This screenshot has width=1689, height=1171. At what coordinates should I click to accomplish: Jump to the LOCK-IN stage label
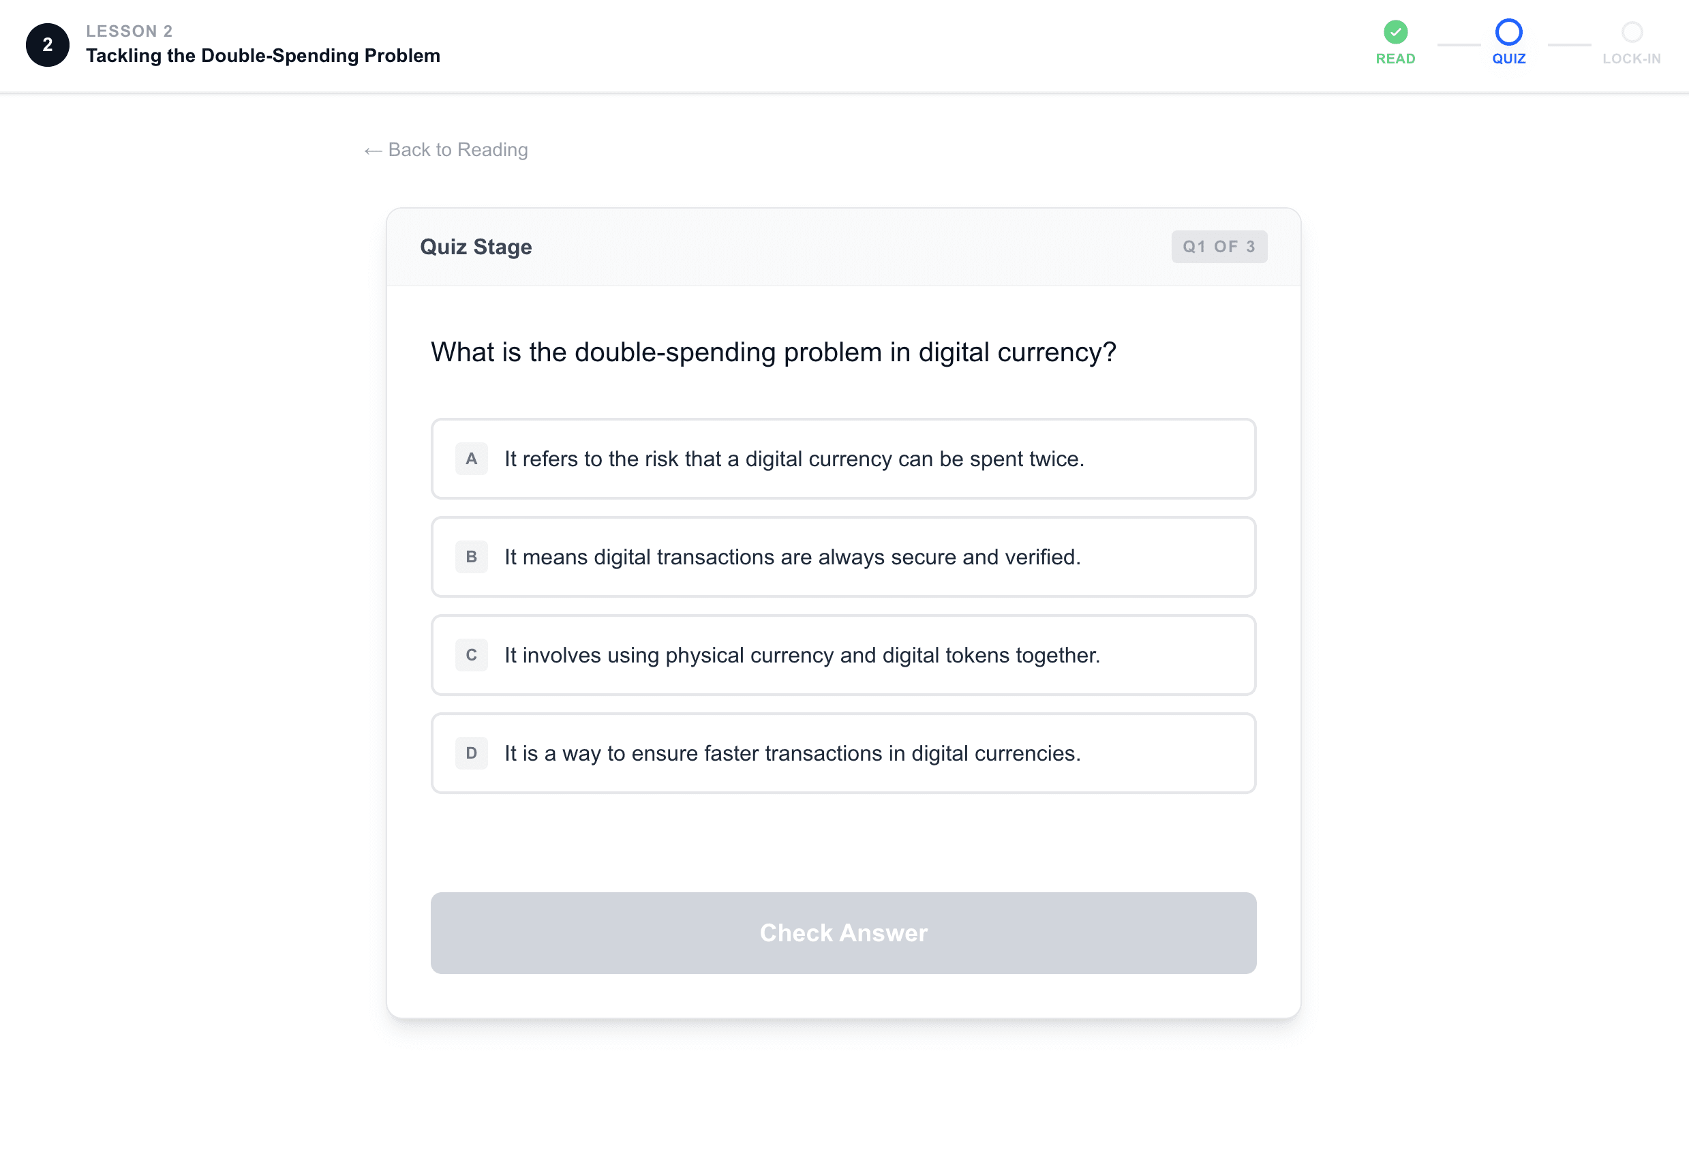coord(1631,59)
